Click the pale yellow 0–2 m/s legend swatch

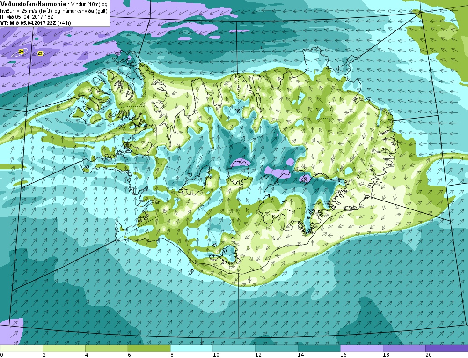click(x=21, y=349)
